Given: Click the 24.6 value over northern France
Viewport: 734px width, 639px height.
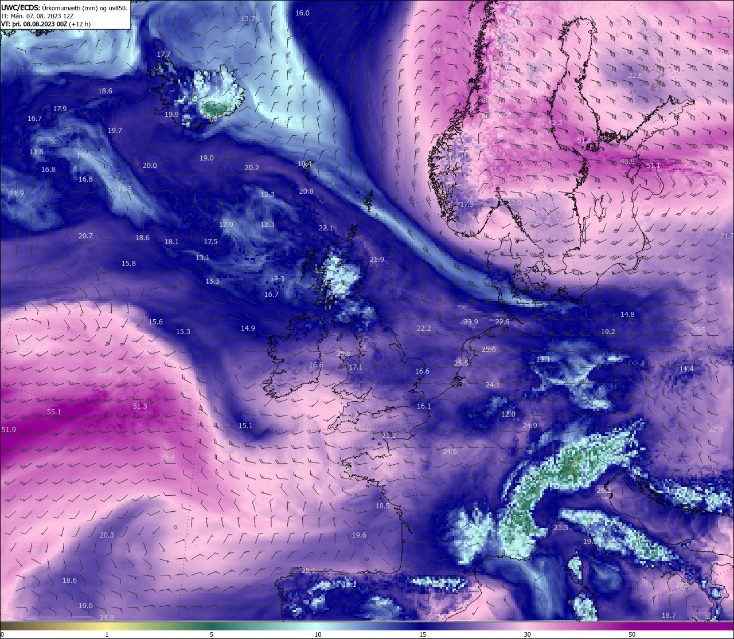Looking at the screenshot, I should point(450,452).
